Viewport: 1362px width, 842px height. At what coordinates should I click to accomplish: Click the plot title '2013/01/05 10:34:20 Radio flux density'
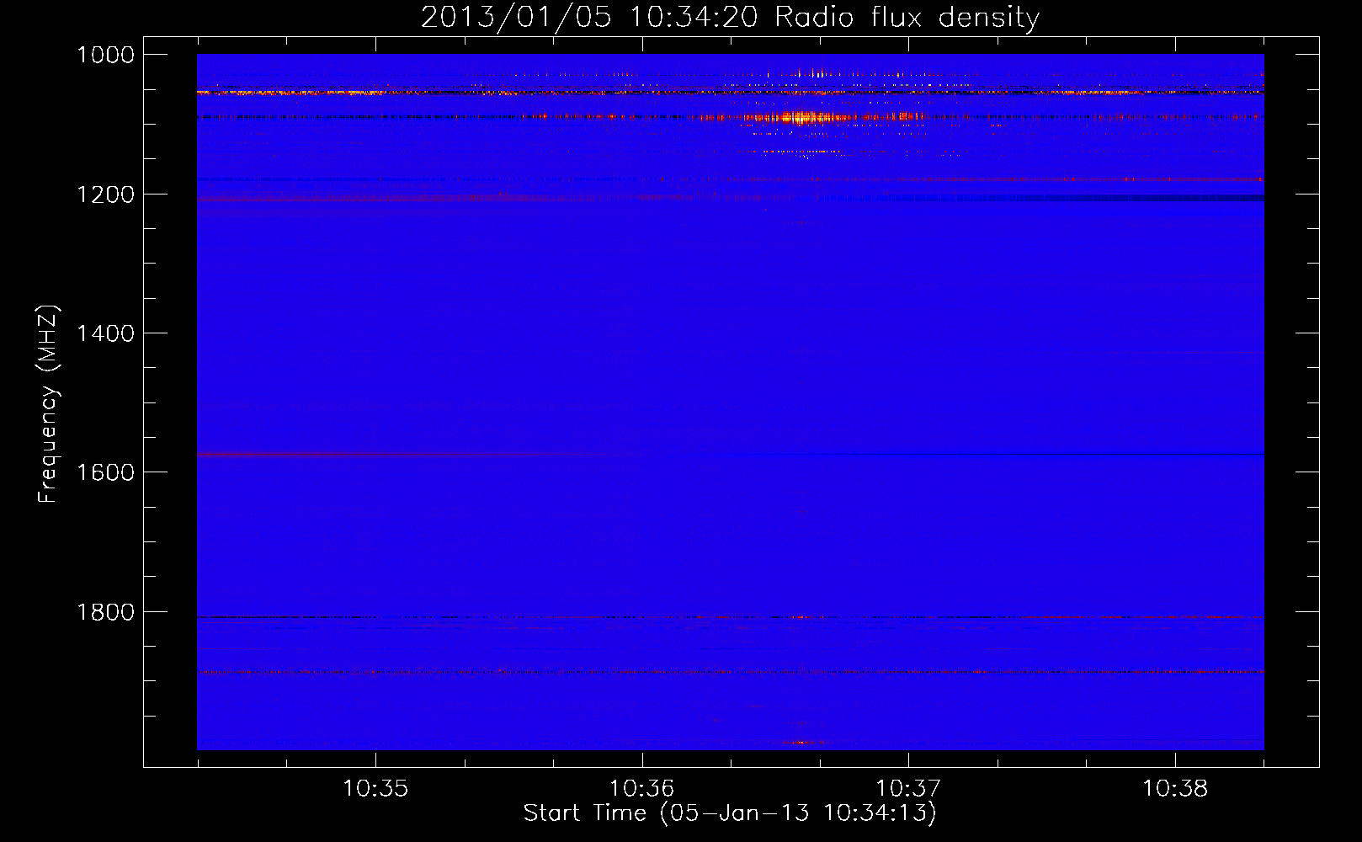click(730, 17)
